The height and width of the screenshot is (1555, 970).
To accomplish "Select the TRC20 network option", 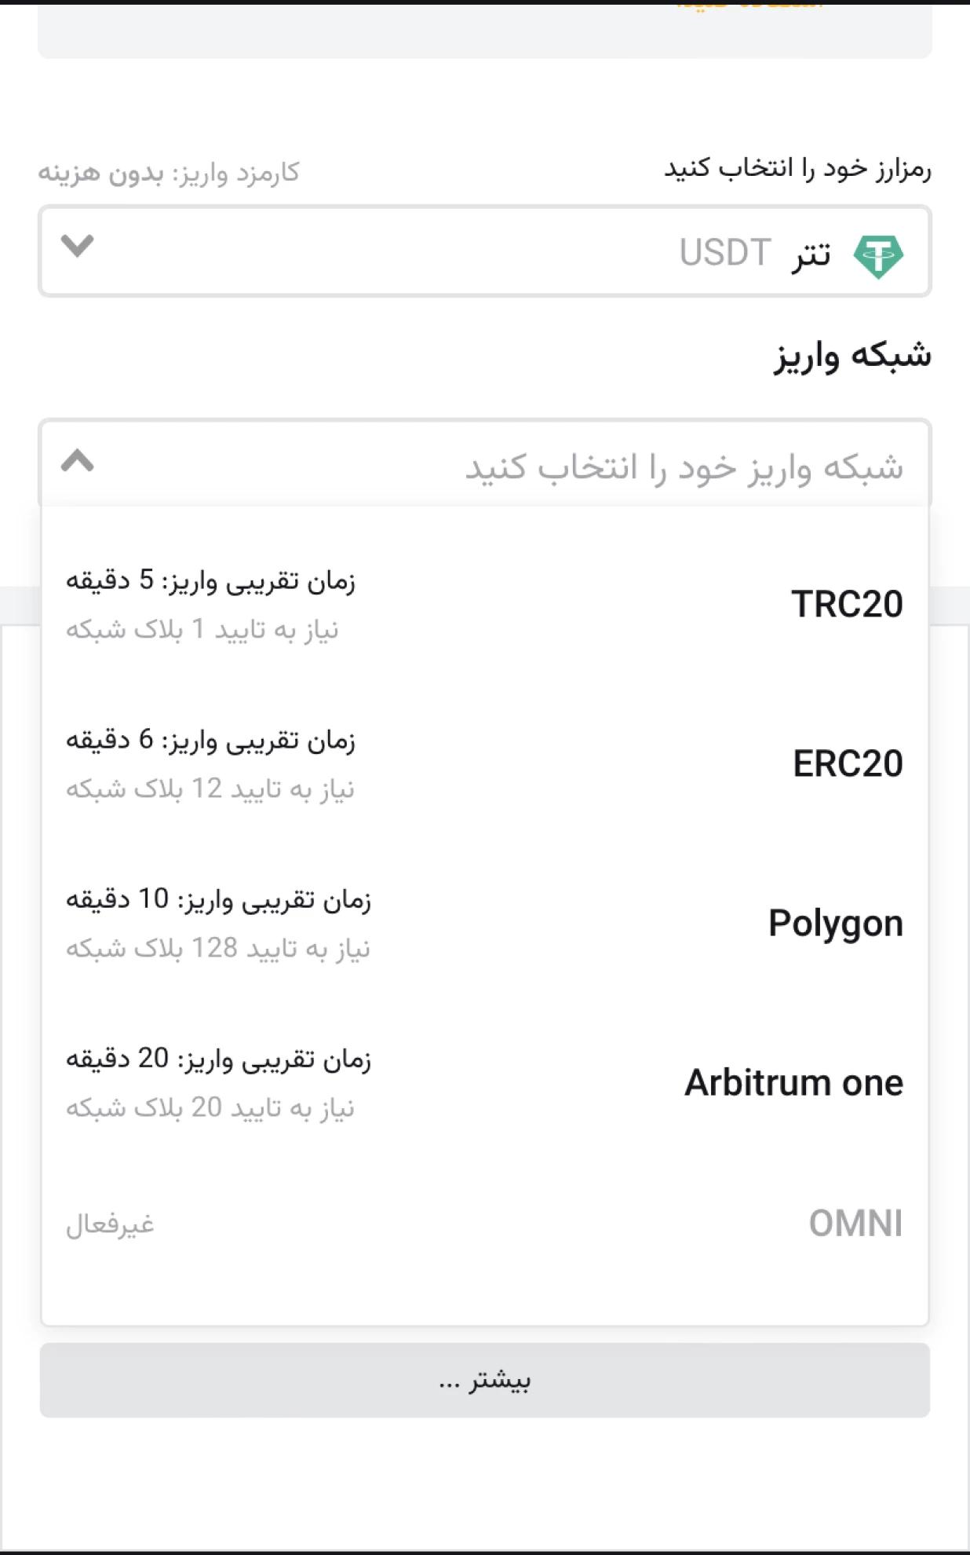I will [485, 604].
